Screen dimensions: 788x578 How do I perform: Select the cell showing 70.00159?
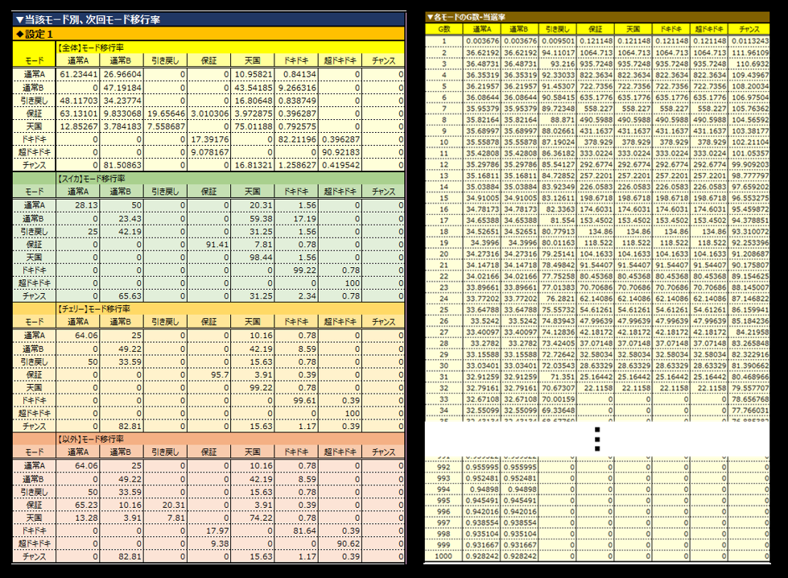pyautogui.click(x=557, y=399)
